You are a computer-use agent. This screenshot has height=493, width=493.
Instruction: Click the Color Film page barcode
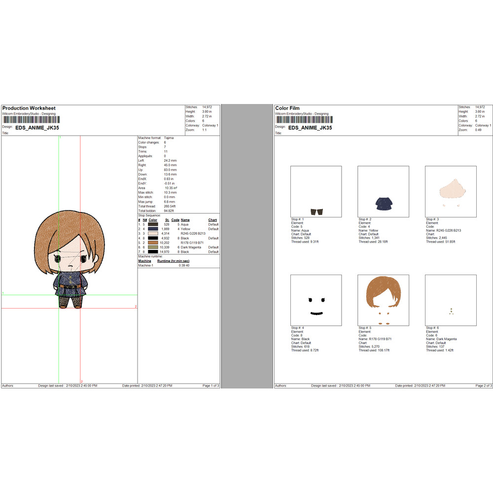point(304,120)
